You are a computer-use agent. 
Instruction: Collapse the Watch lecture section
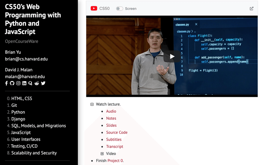pyautogui.click(x=92, y=104)
